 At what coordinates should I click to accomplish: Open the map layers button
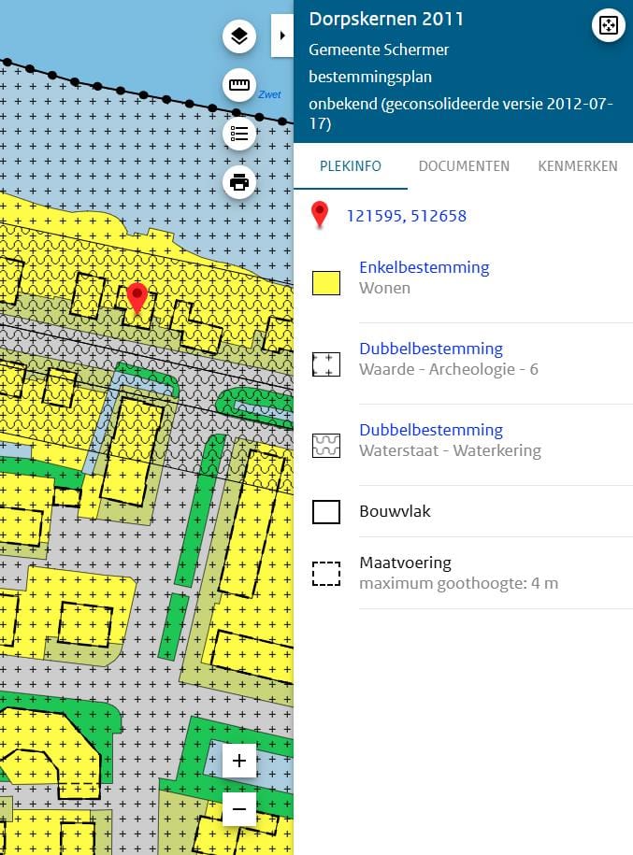pos(239,36)
